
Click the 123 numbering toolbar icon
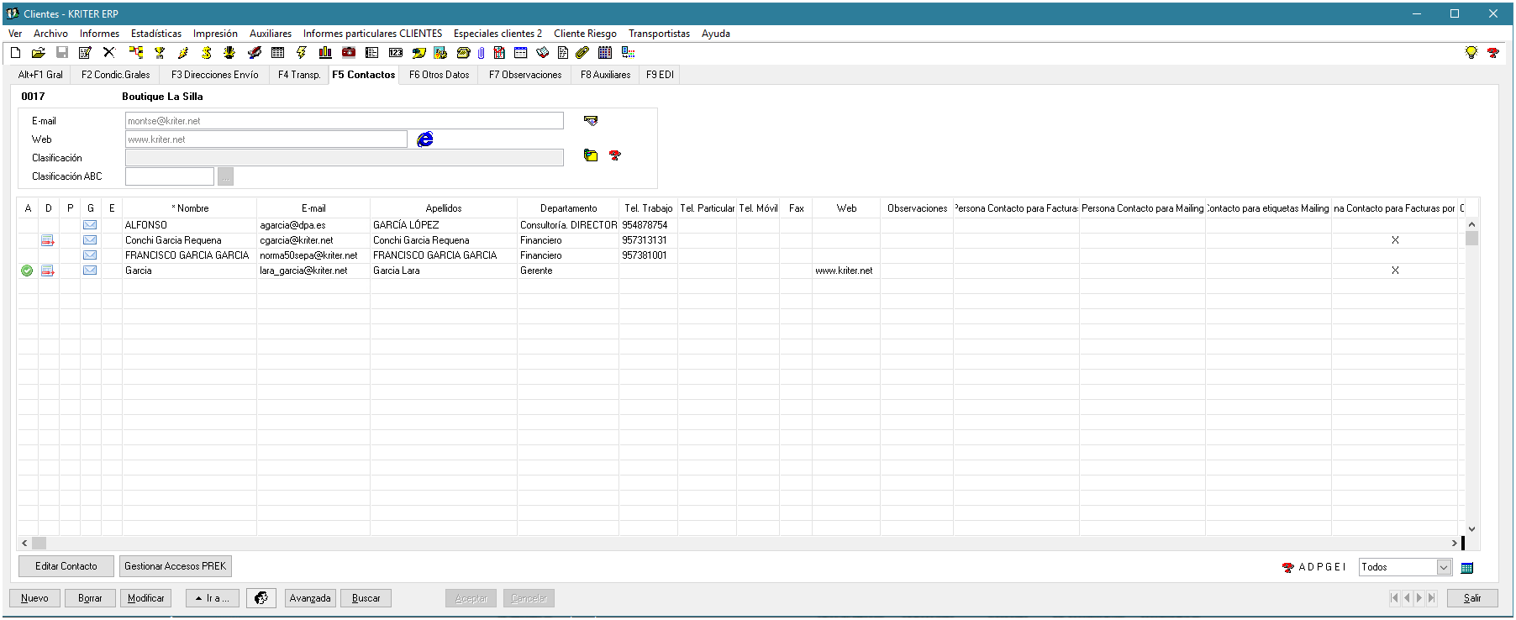click(396, 52)
